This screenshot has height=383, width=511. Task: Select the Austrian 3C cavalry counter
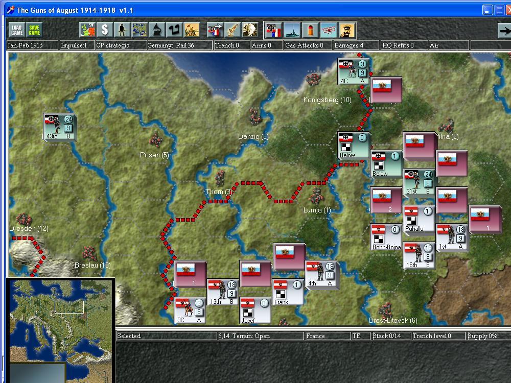coord(190,310)
